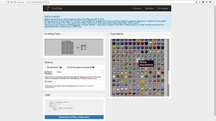Reload the browser page

pos(8,2)
